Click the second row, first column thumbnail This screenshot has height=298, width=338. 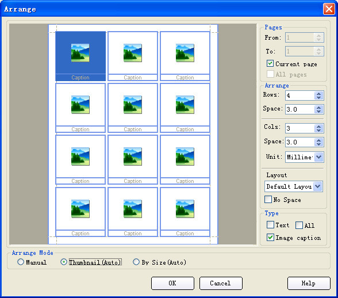click(80, 105)
